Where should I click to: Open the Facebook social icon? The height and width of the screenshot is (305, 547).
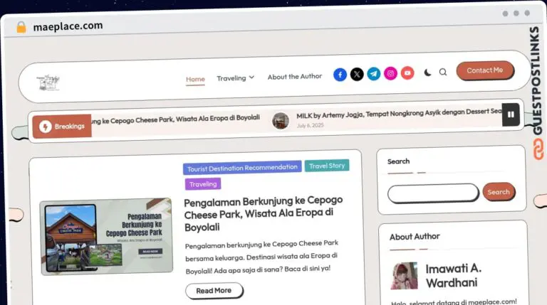click(x=340, y=74)
